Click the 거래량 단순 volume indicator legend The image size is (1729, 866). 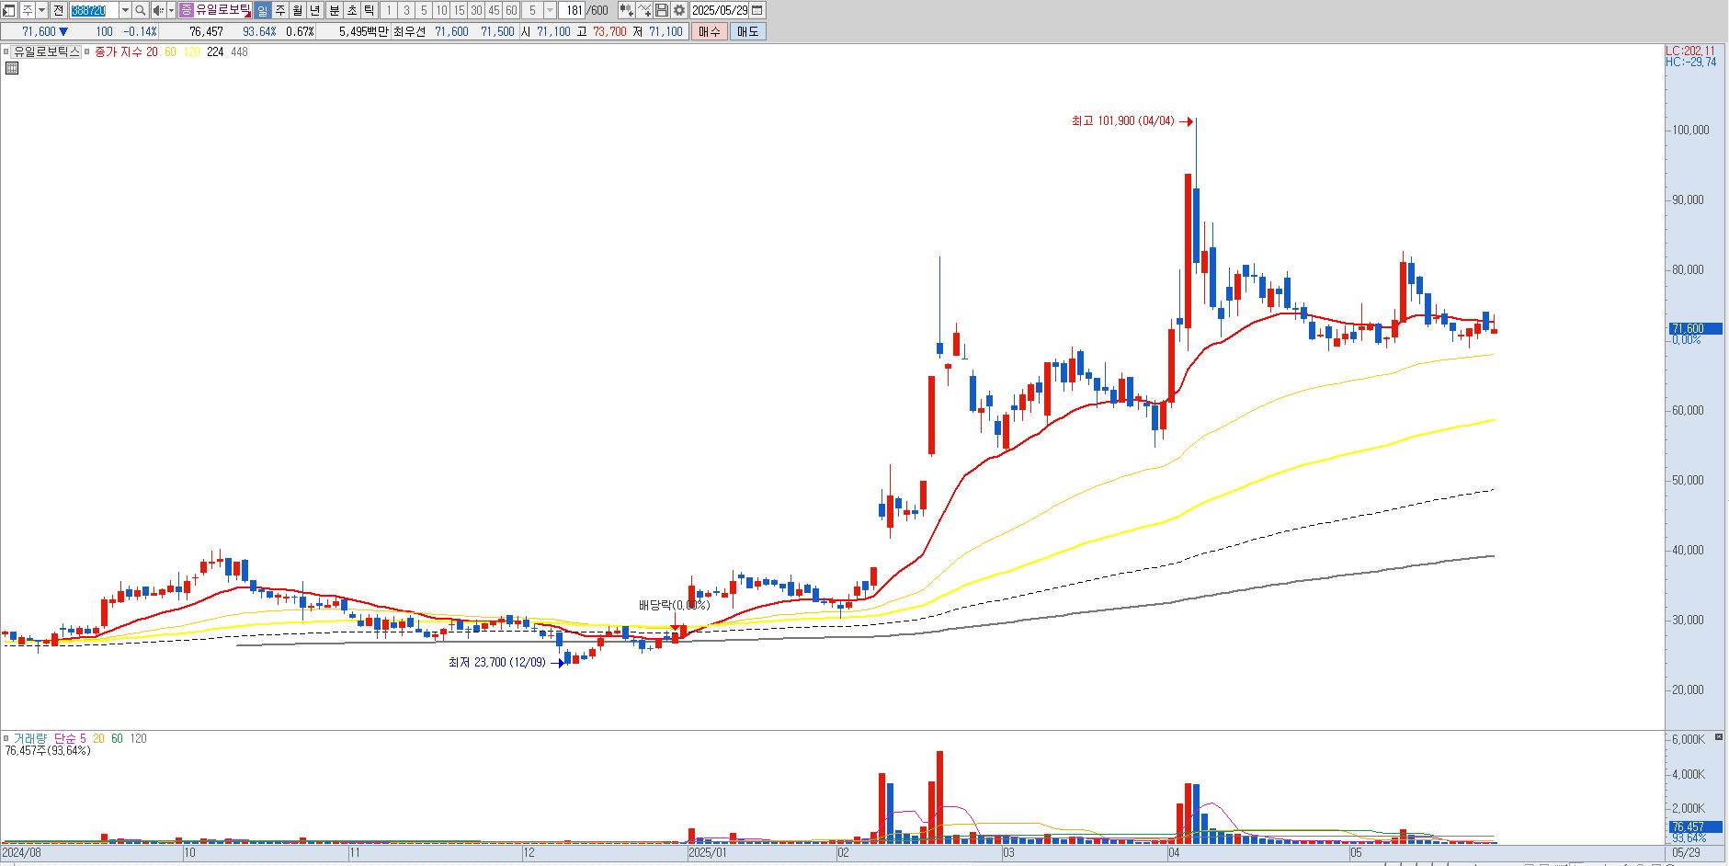tap(51, 738)
